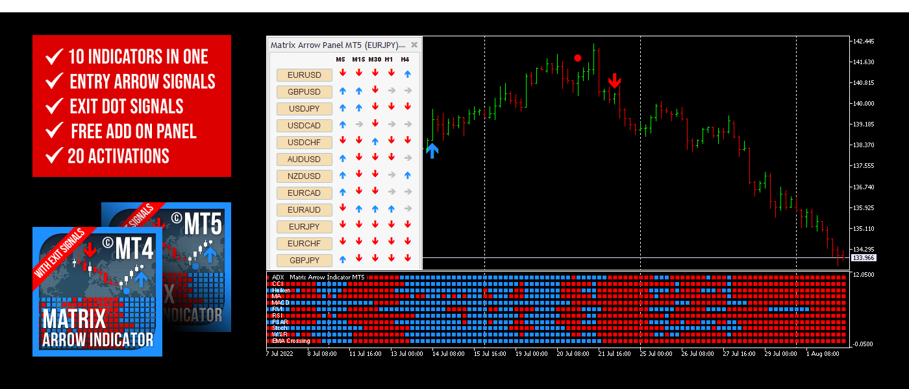
Task: Select the USDCHF symbol button
Action: (305, 142)
